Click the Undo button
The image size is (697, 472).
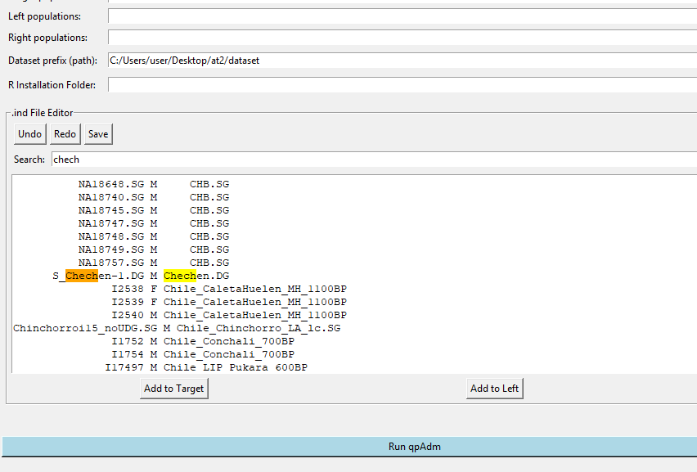tap(29, 134)
